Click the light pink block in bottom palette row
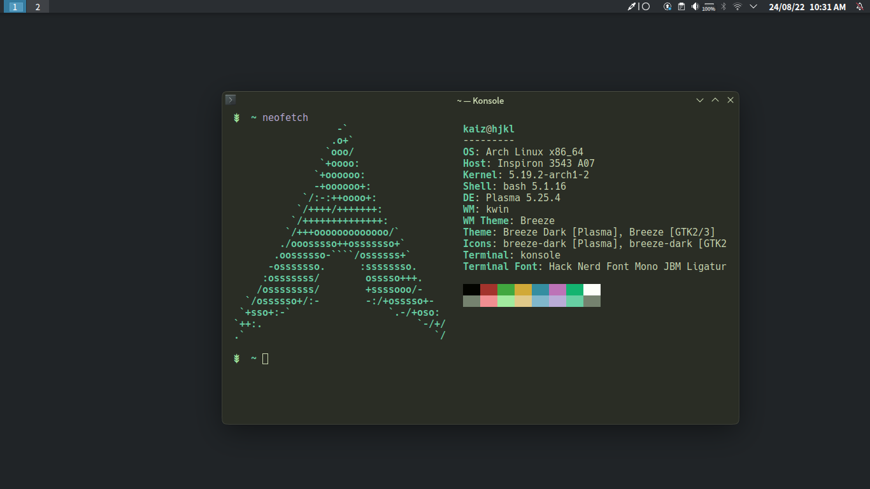 [x=488, y=301]
